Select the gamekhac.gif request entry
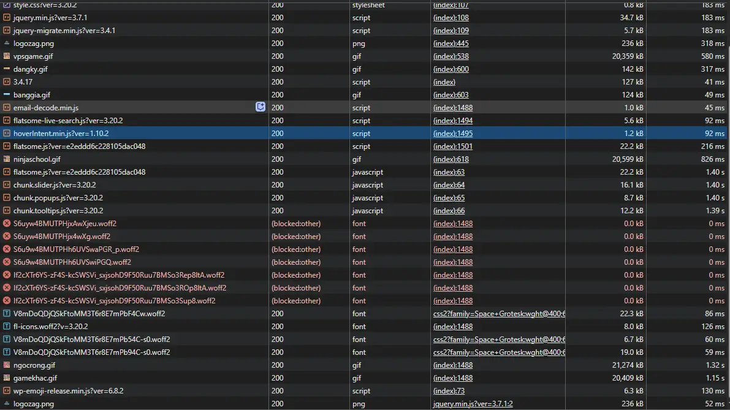Screen dimensions: 730x410 35,378
